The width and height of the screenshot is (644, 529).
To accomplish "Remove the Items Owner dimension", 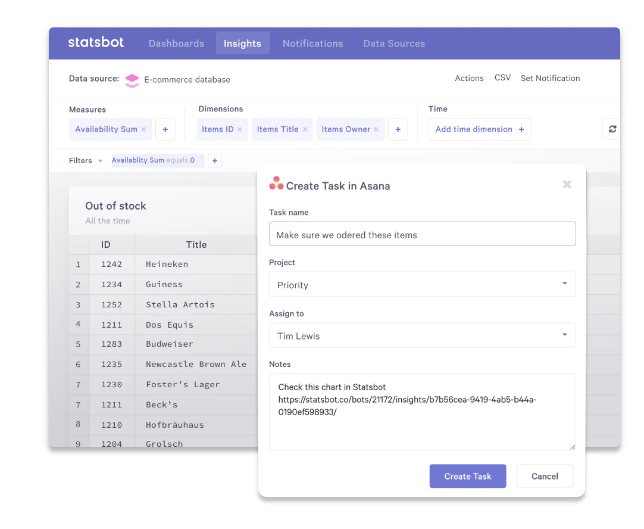I will point(376,129).
